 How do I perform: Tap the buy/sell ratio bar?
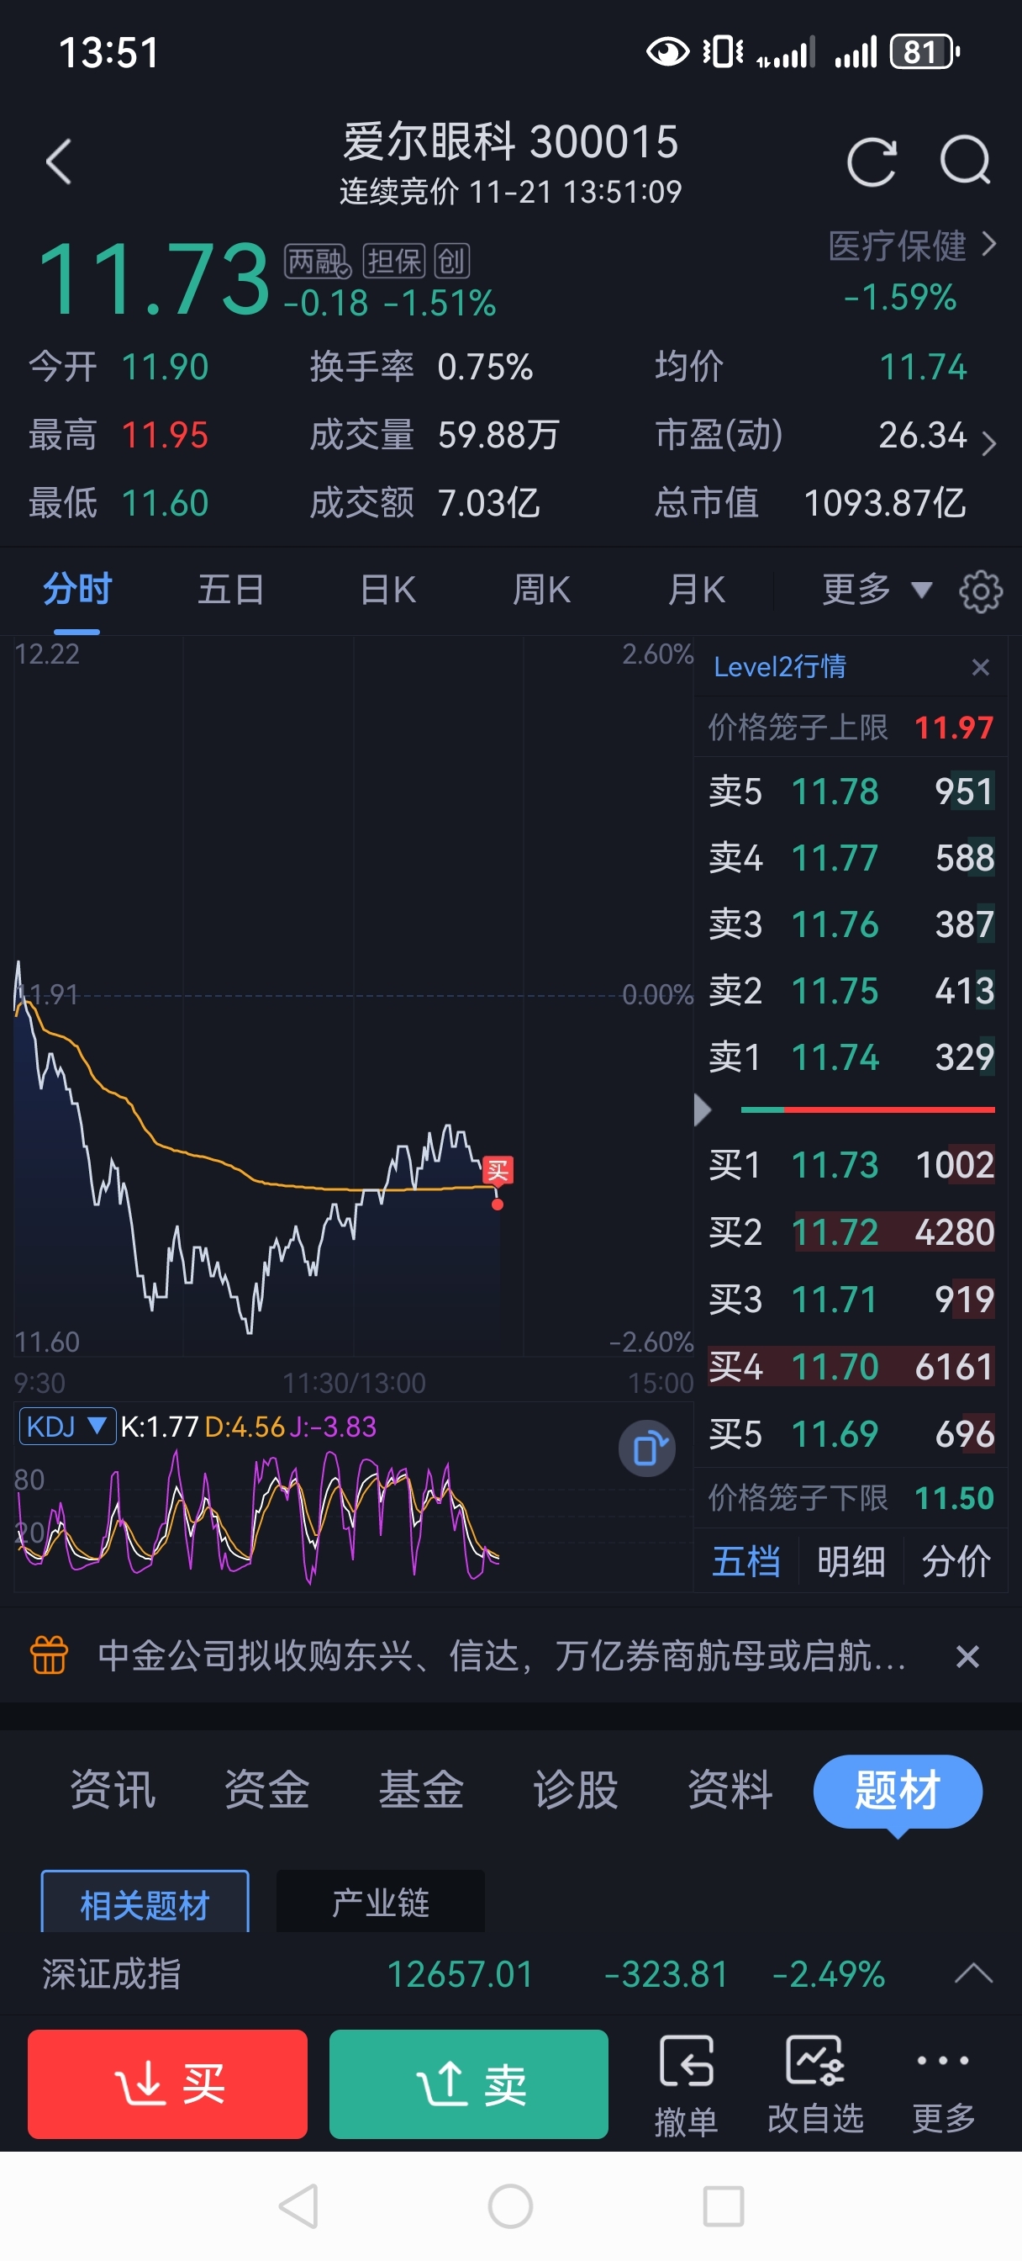867,1110
